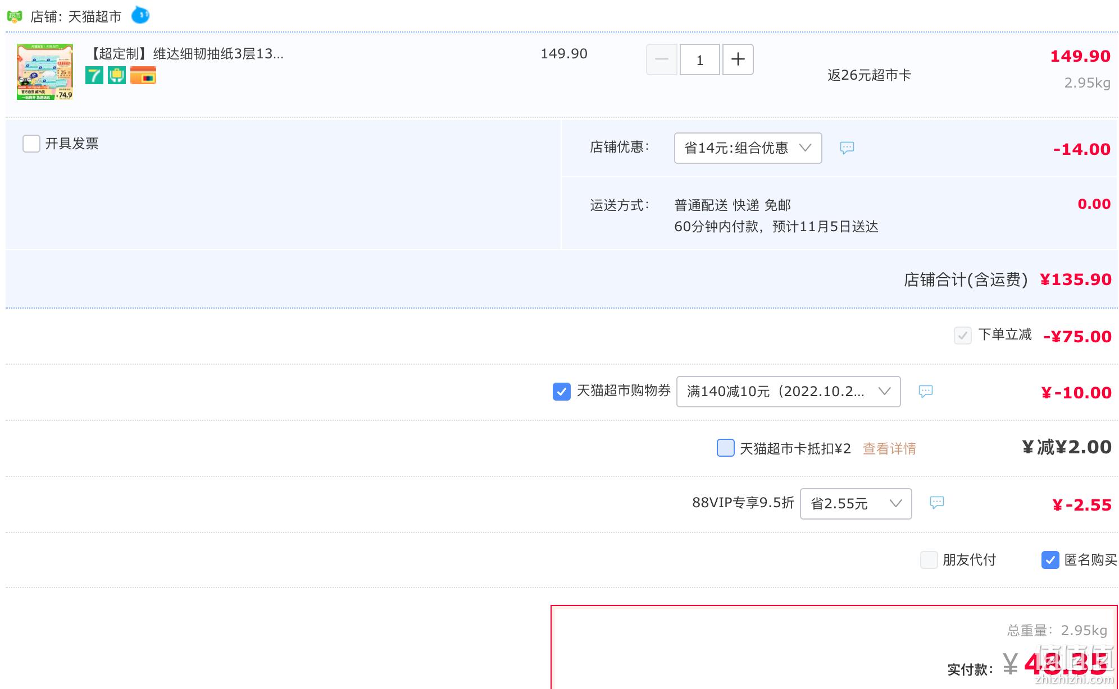Click the unit price 149.90 text

point(564,54)
